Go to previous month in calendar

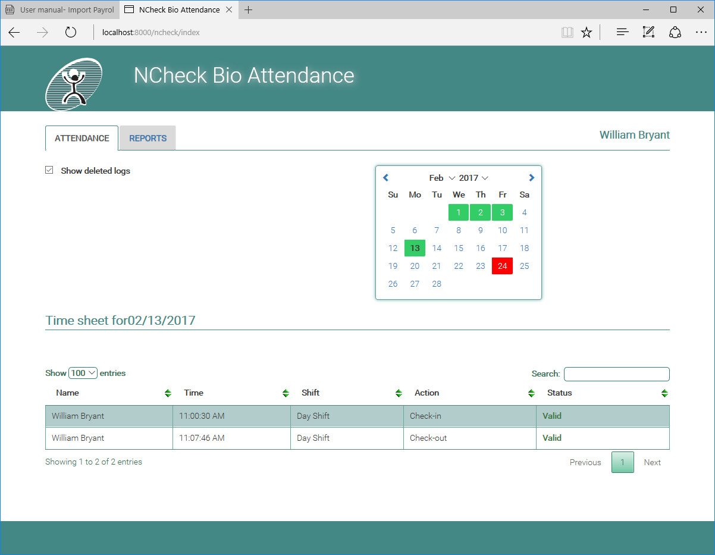tap(385, 178)
